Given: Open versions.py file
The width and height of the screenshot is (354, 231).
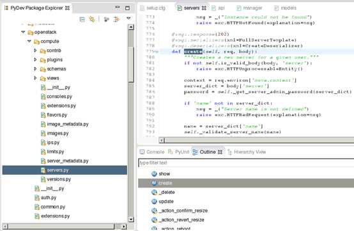Looking at the screenshot, I should click(x=56, y=179).
